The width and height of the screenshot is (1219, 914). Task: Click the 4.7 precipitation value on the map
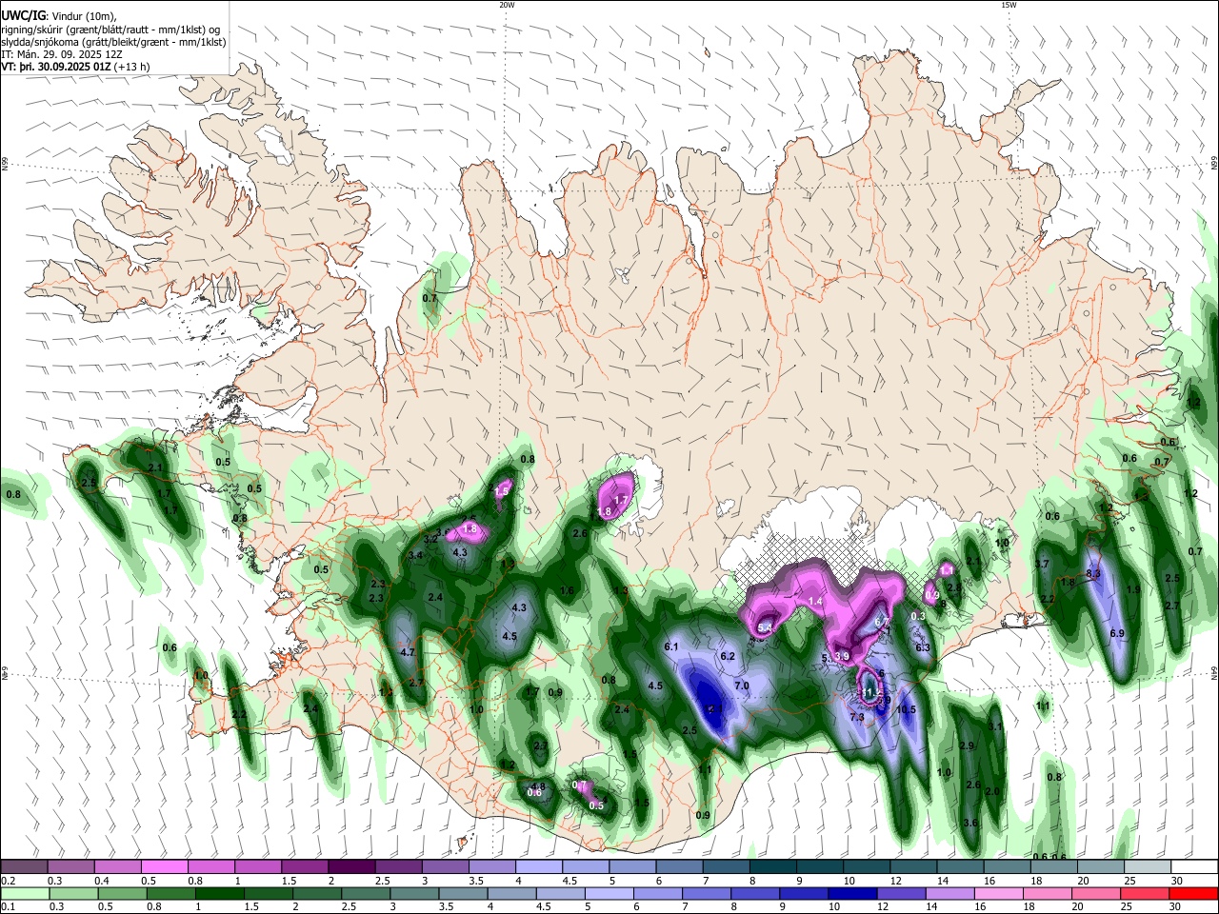409,653
